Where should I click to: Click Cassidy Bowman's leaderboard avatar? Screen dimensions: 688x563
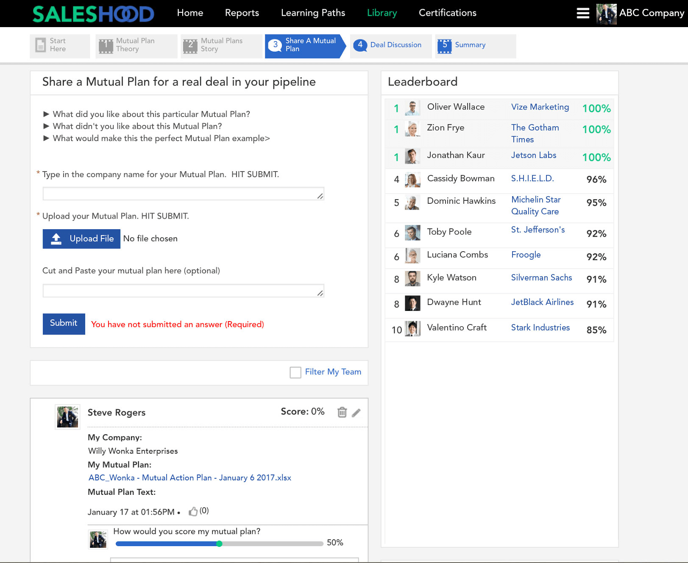coord(412,180)
